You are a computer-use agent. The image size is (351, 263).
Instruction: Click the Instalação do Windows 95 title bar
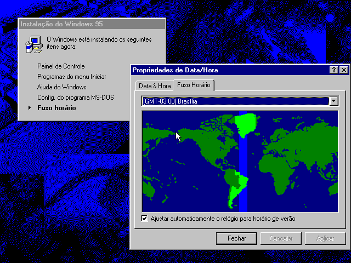92,24
